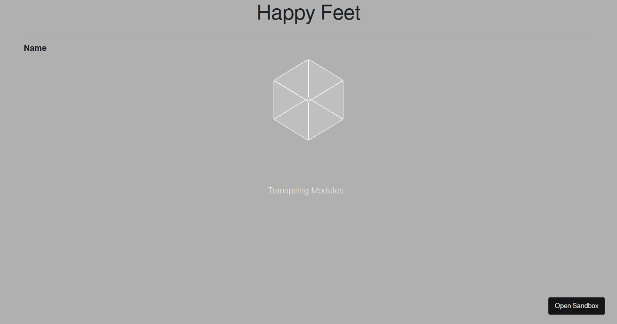Click the bottom edge of the cube icon
Screen dimensions: 617x324
[308, 139]
